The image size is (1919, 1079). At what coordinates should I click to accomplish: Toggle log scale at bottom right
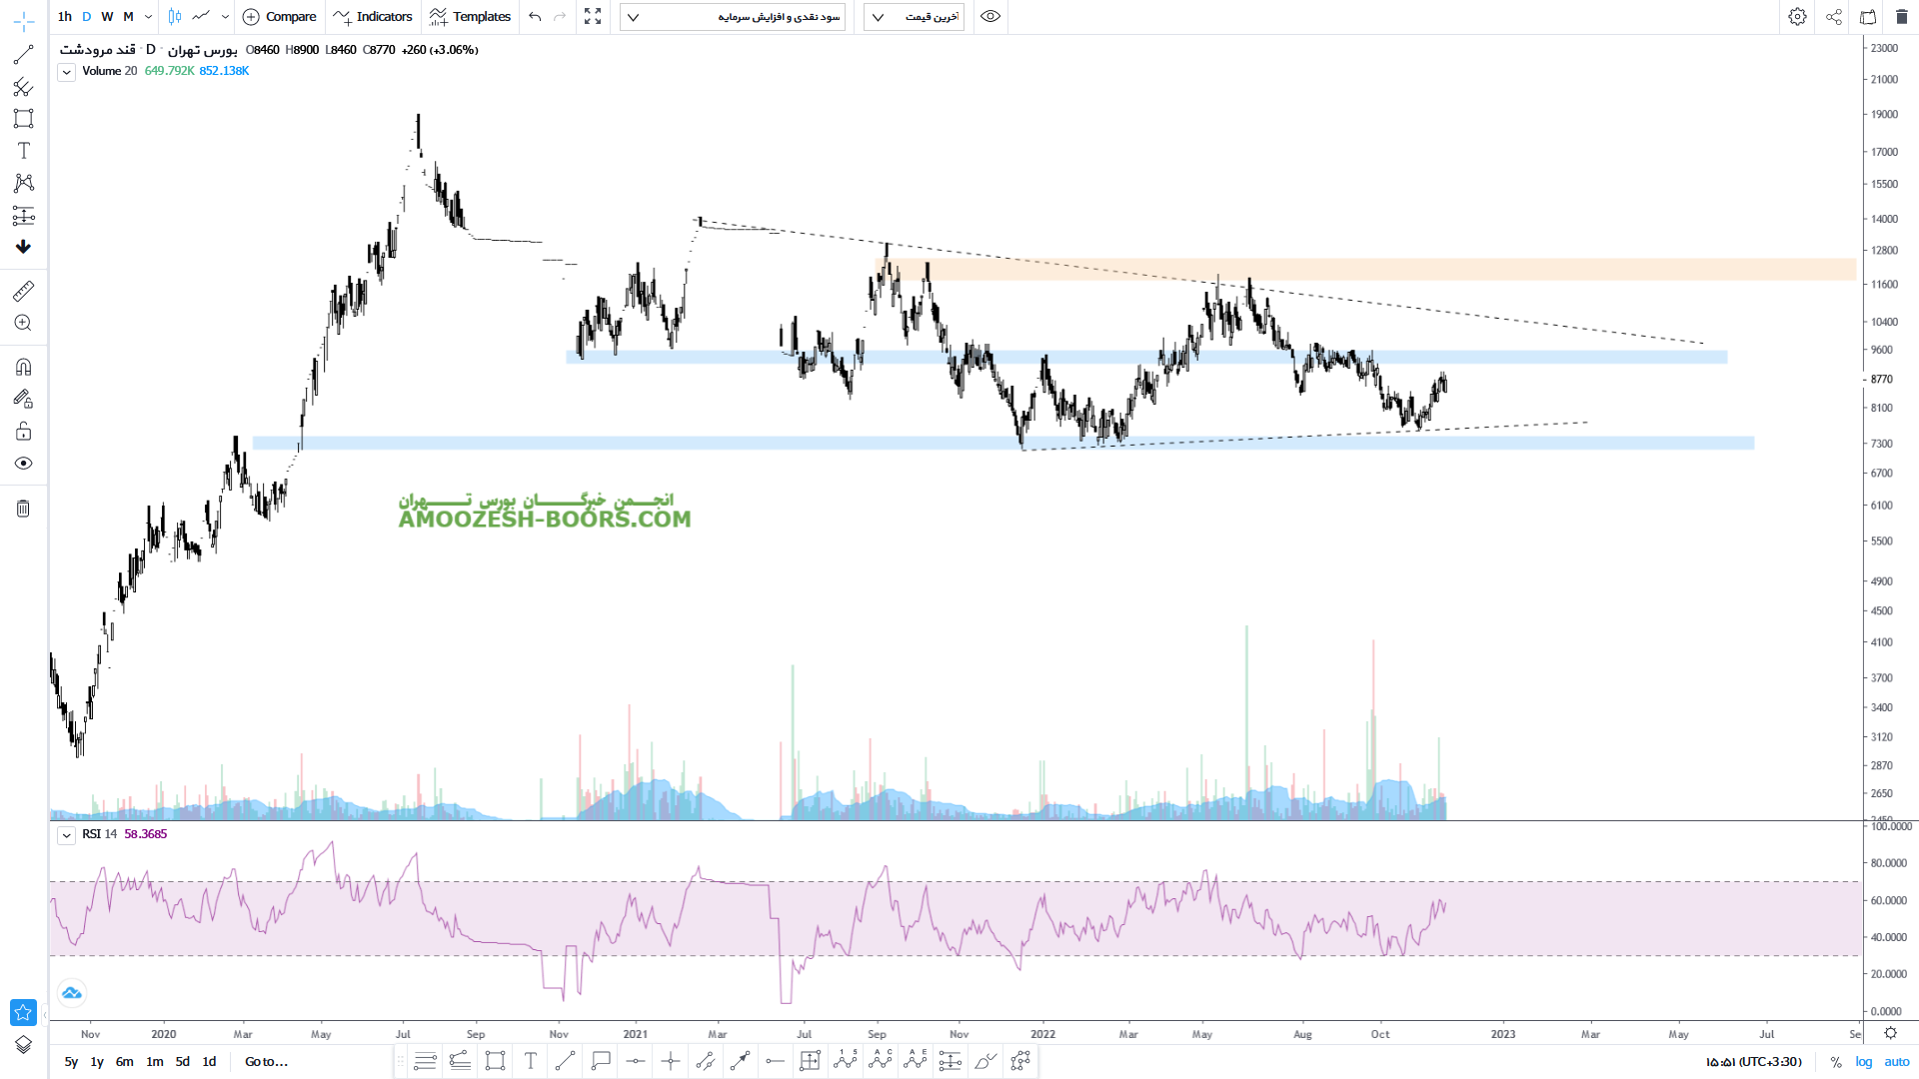[1864, 1062]
